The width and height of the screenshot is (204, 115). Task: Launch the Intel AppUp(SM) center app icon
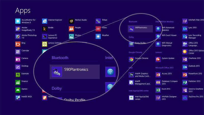(x=131, y=98)
